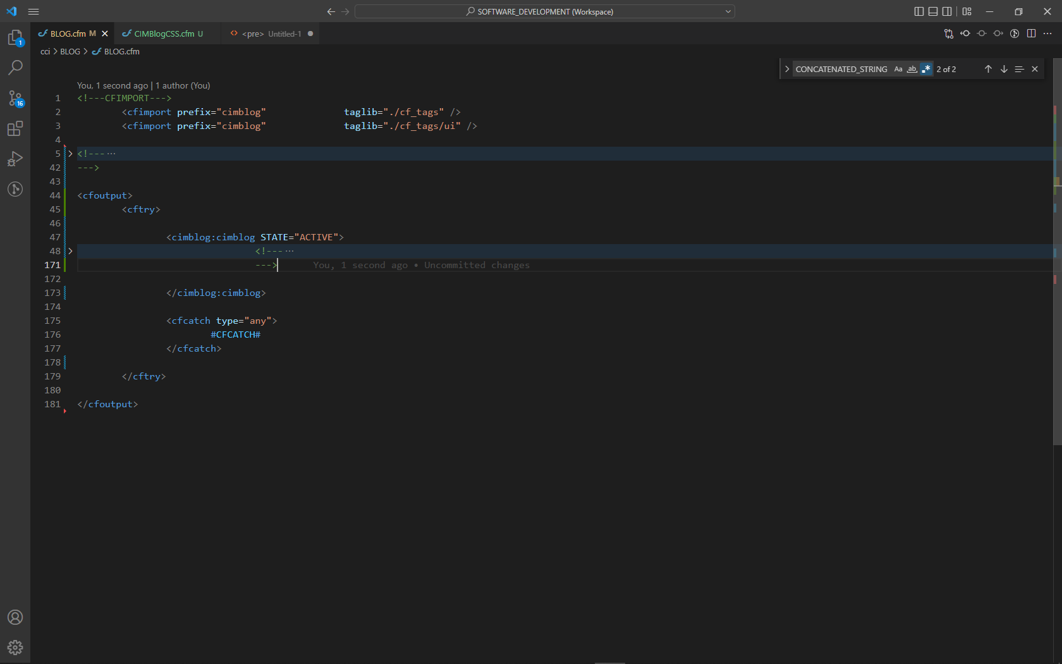Toggle Match Case in find widget
Screen dimensions: 1062x664
(898, 69)
